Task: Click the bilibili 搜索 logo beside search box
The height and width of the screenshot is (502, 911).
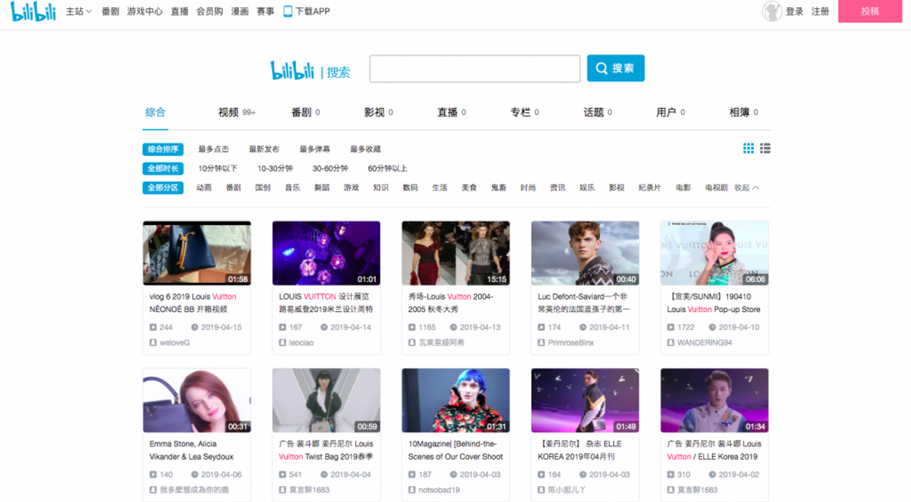Action: (310, 70)
